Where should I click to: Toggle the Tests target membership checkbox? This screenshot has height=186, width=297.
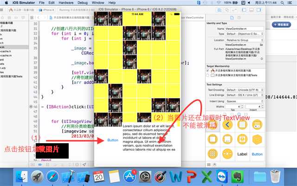[208, 75]
